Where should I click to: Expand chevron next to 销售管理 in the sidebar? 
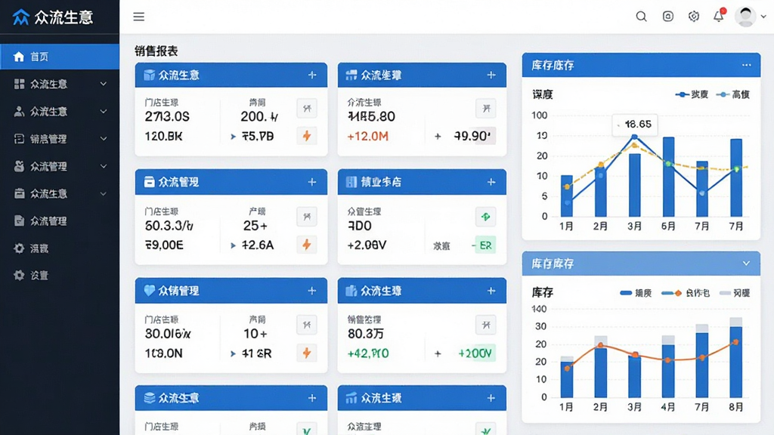click(x=103, y=139)
